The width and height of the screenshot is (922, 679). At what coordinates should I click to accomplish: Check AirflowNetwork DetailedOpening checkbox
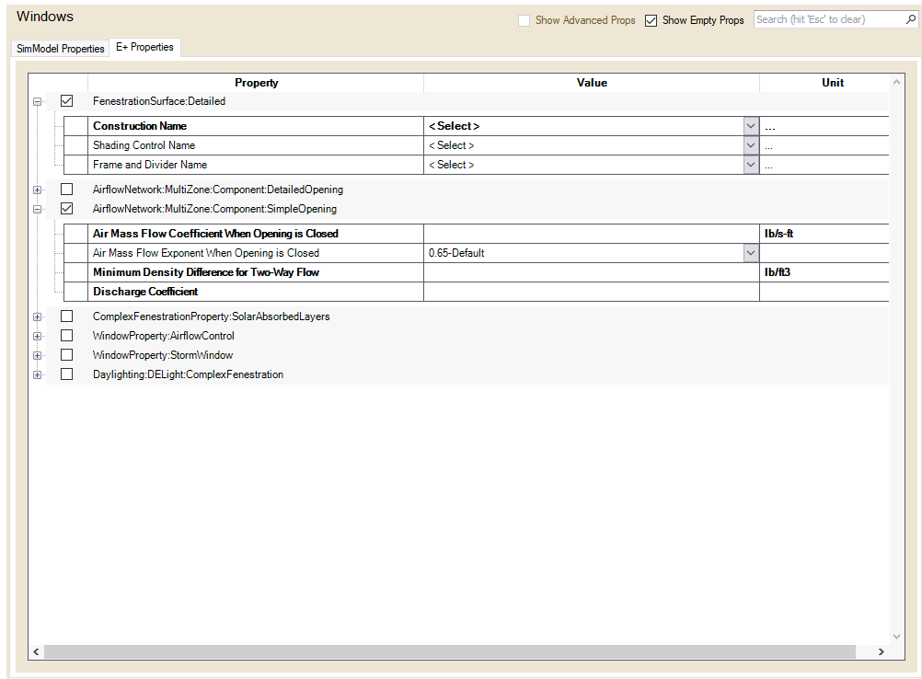click(x=67, y=190)
